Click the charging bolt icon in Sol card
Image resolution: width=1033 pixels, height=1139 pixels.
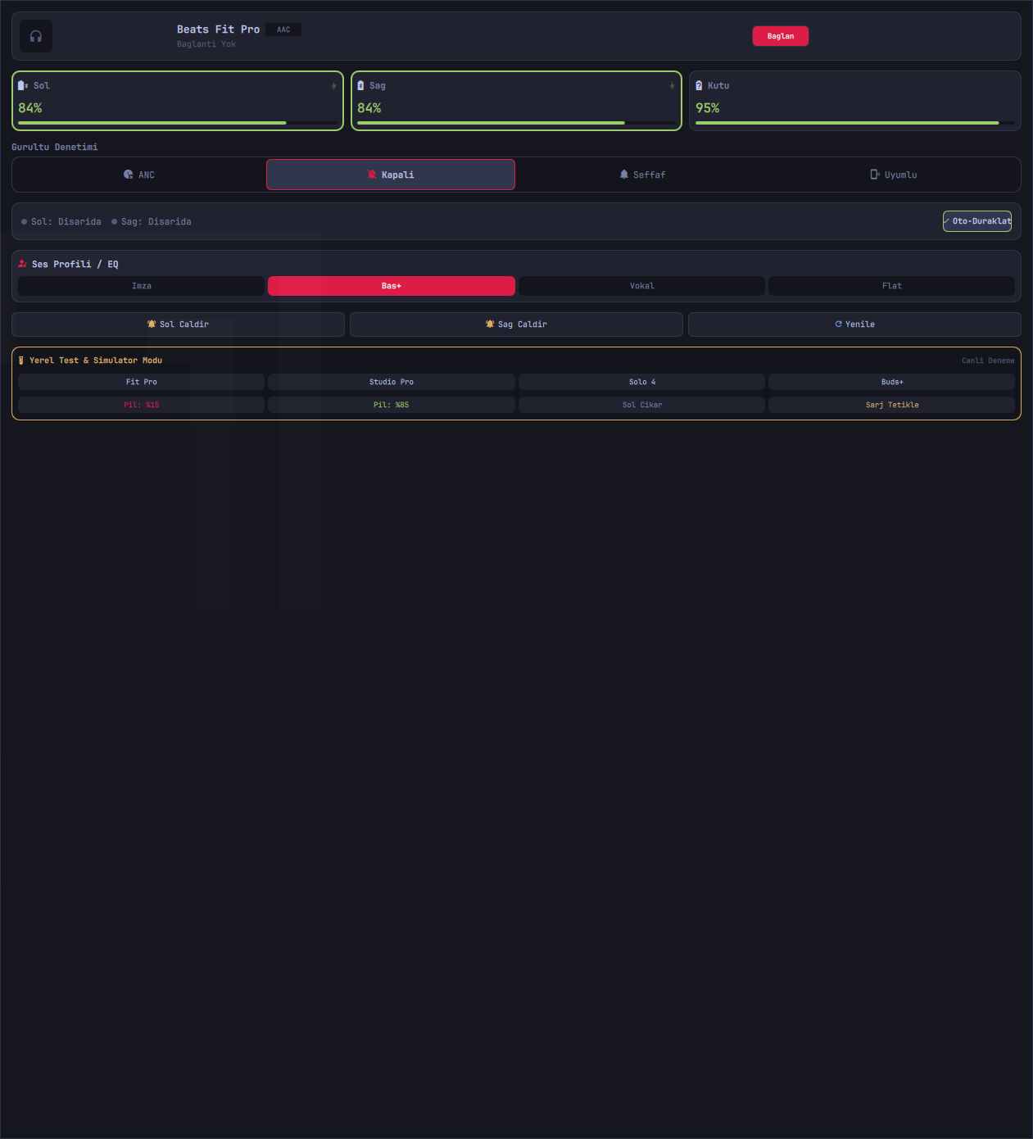(x=333, y=86)
